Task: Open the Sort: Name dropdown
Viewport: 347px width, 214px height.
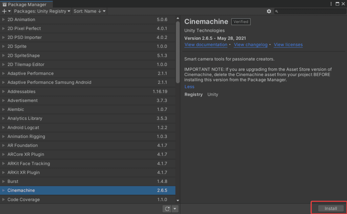Action: tap(89, 11)
